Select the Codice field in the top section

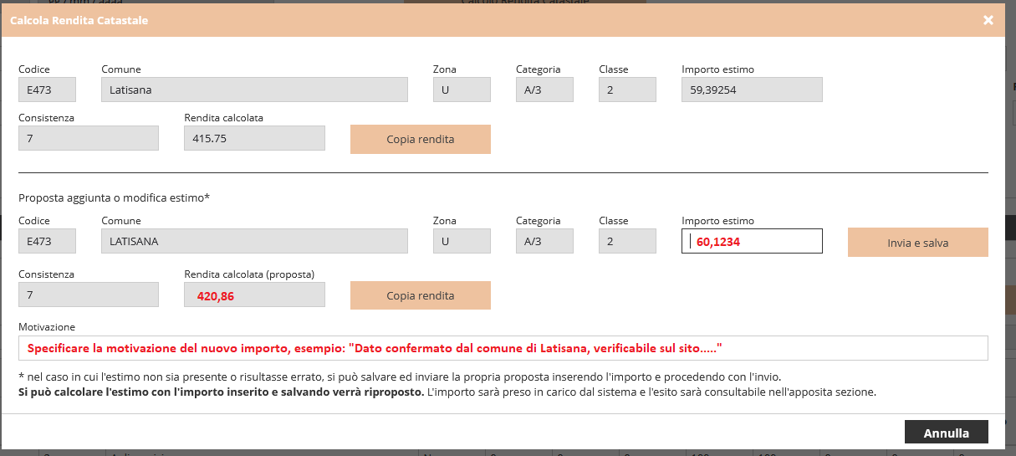tap(48, 90)
